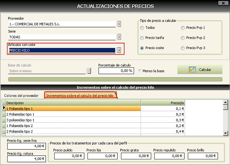230x165 pixels.
Task: Enable the Menos la base checkbox
Action: click(140, 71)
